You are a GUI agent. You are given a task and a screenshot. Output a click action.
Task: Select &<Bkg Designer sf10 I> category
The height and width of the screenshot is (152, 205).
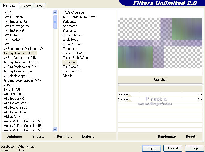[20, 53]
